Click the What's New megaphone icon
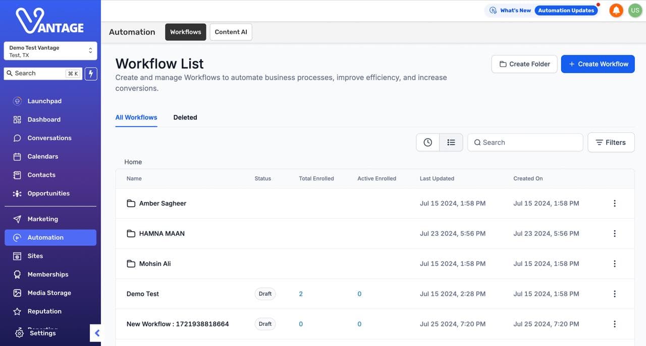This screenshot has height=346, width=646. pyautogui.click(x=493, y=11)
